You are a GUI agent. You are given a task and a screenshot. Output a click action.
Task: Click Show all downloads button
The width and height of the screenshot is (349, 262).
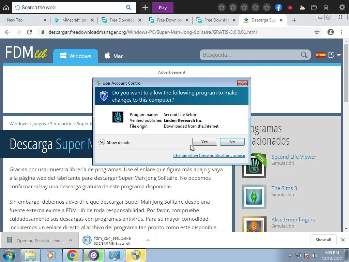(323, 240)
